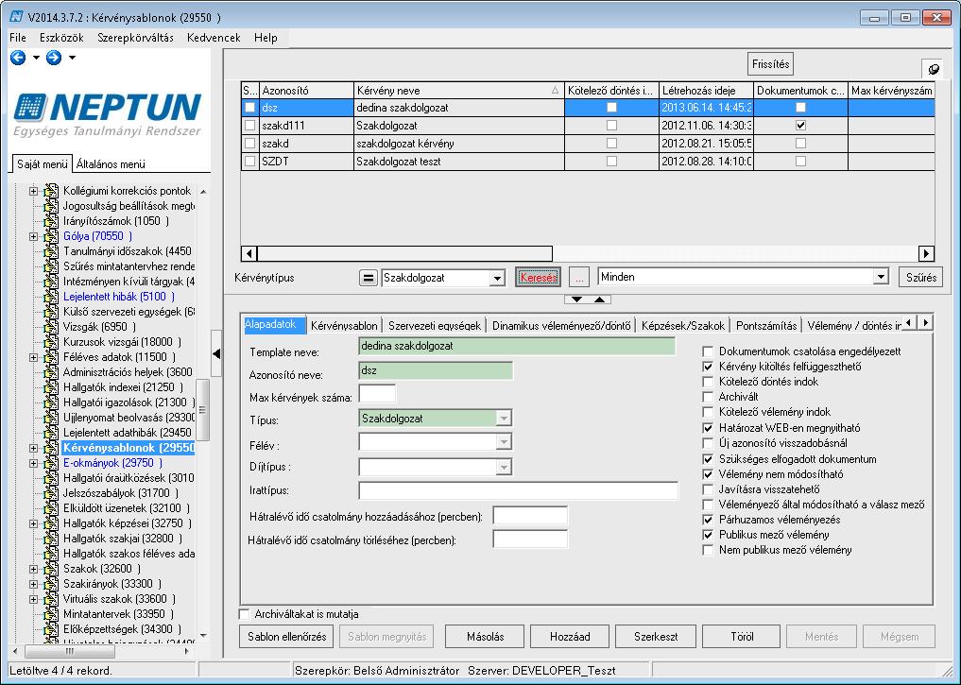The width and height of the screenshot is (961, 685).
Task: Switch to the Általános menü tab
Action: click(x=111, y=164)
